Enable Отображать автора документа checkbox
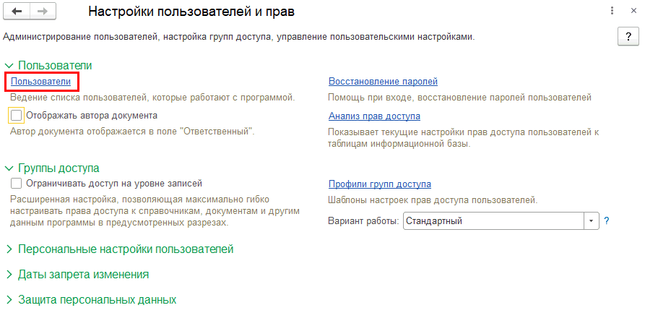The height and width of the screenshot is (313, 645). click(16, 116)
